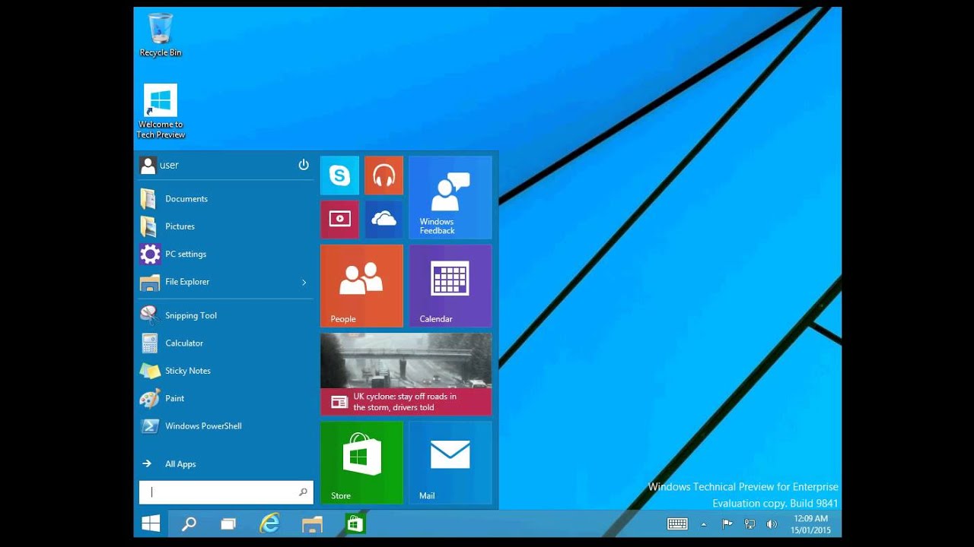974x547 pixels.
Task: Open Search from the taskbar
Action: [x=189, y=523]
